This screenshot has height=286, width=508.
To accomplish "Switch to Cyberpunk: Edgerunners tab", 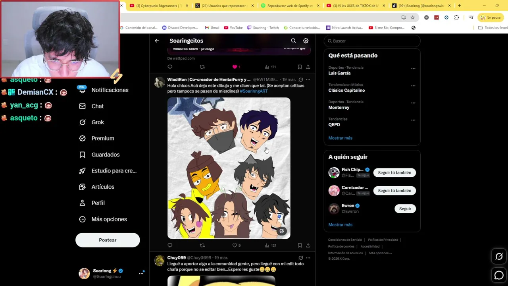I will 159,6.
